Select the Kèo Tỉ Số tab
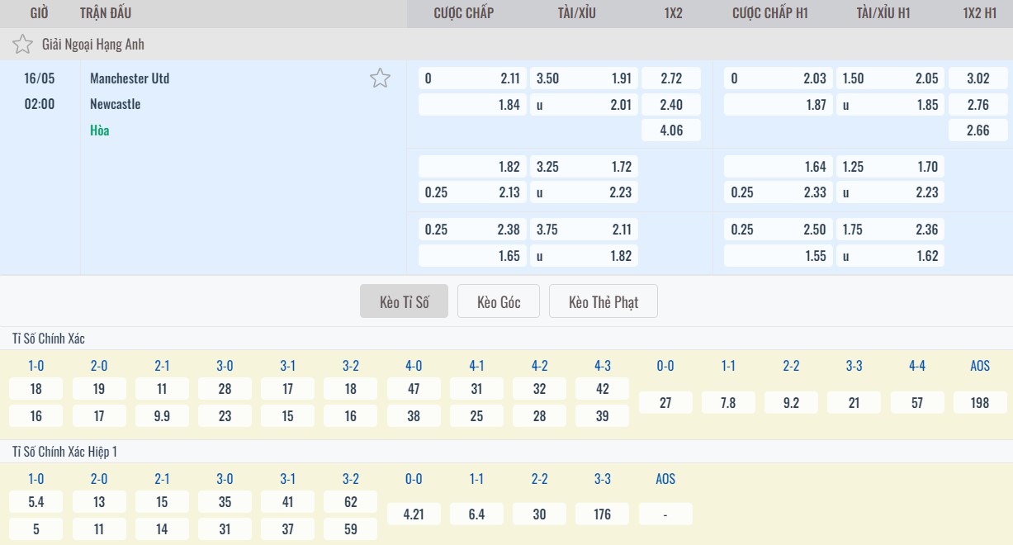The width and height of the screenshot is (1013, 545). [x=404, y=302]
